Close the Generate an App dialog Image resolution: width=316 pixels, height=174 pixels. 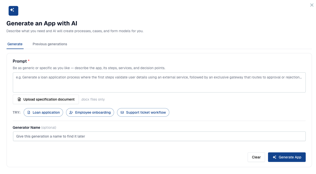(312, 5)
